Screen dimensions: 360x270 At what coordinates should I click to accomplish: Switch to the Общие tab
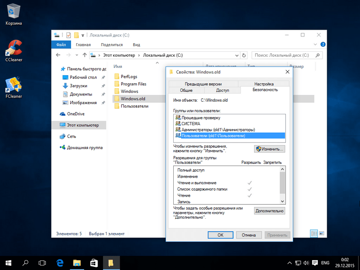click(186, 90)
